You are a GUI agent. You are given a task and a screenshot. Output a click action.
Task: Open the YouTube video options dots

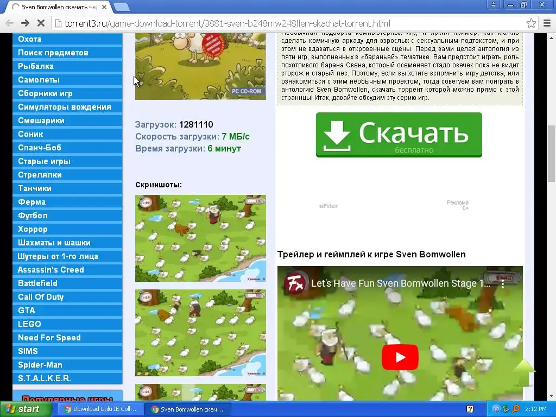(x=502, y=283)
